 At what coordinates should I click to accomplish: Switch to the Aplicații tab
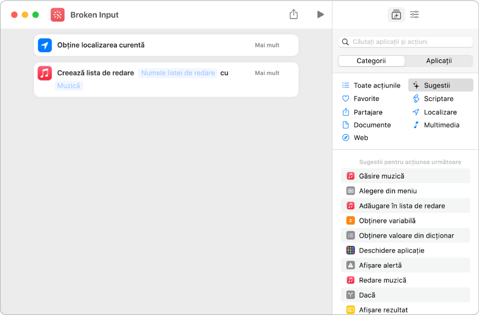pyautogui.click(x=439, y=61)
